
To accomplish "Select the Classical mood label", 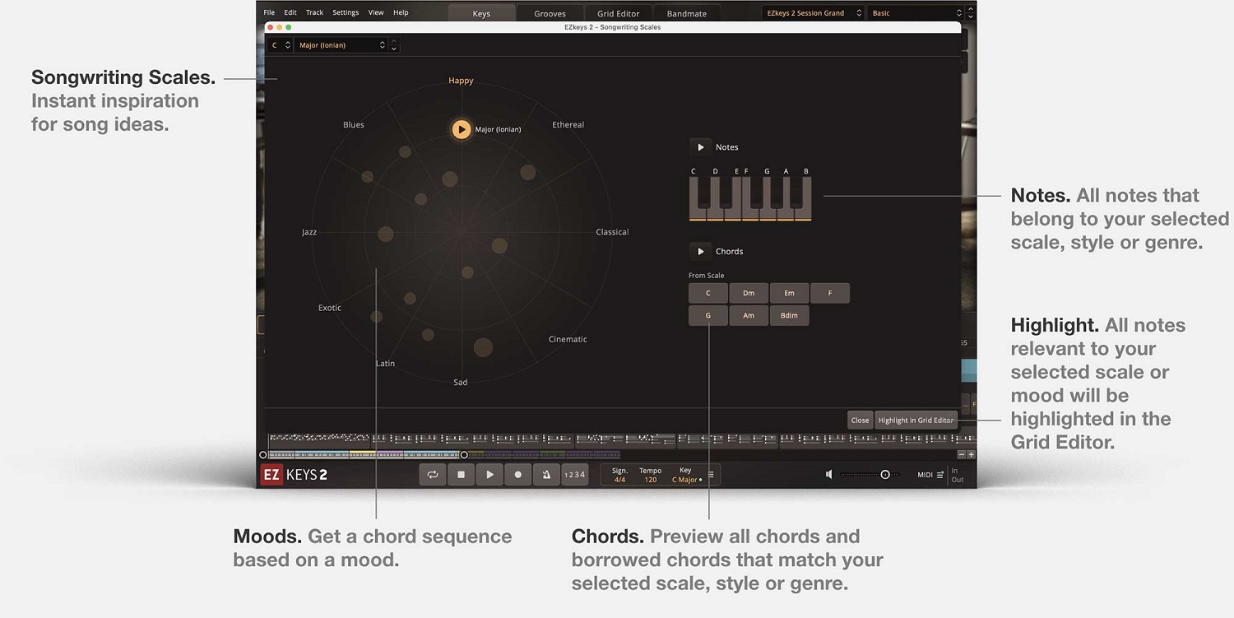I will click(612, 232).
